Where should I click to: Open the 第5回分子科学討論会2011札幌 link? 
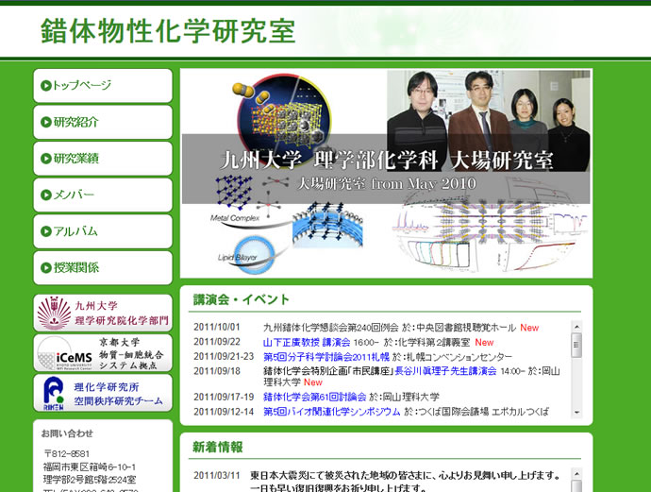(326, 357)
